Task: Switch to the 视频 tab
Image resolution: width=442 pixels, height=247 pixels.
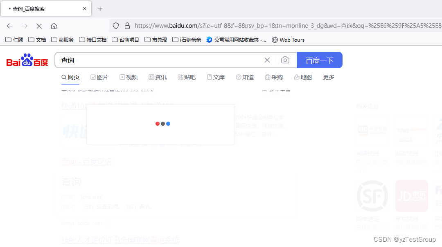Action: (x=129, y=77)
